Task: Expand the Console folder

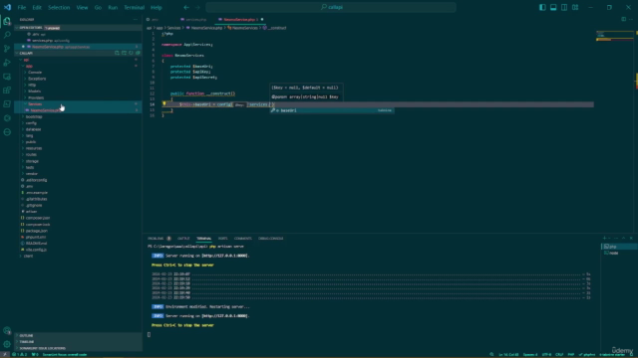Action: pos(35,73)
